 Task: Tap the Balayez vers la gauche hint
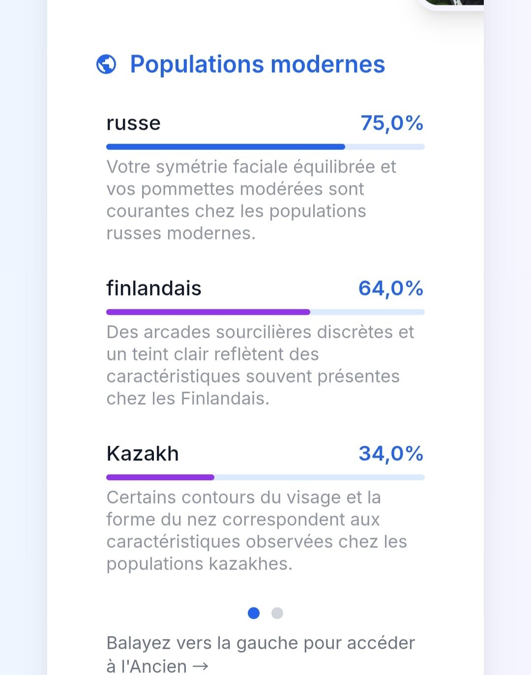coord(261,644)
